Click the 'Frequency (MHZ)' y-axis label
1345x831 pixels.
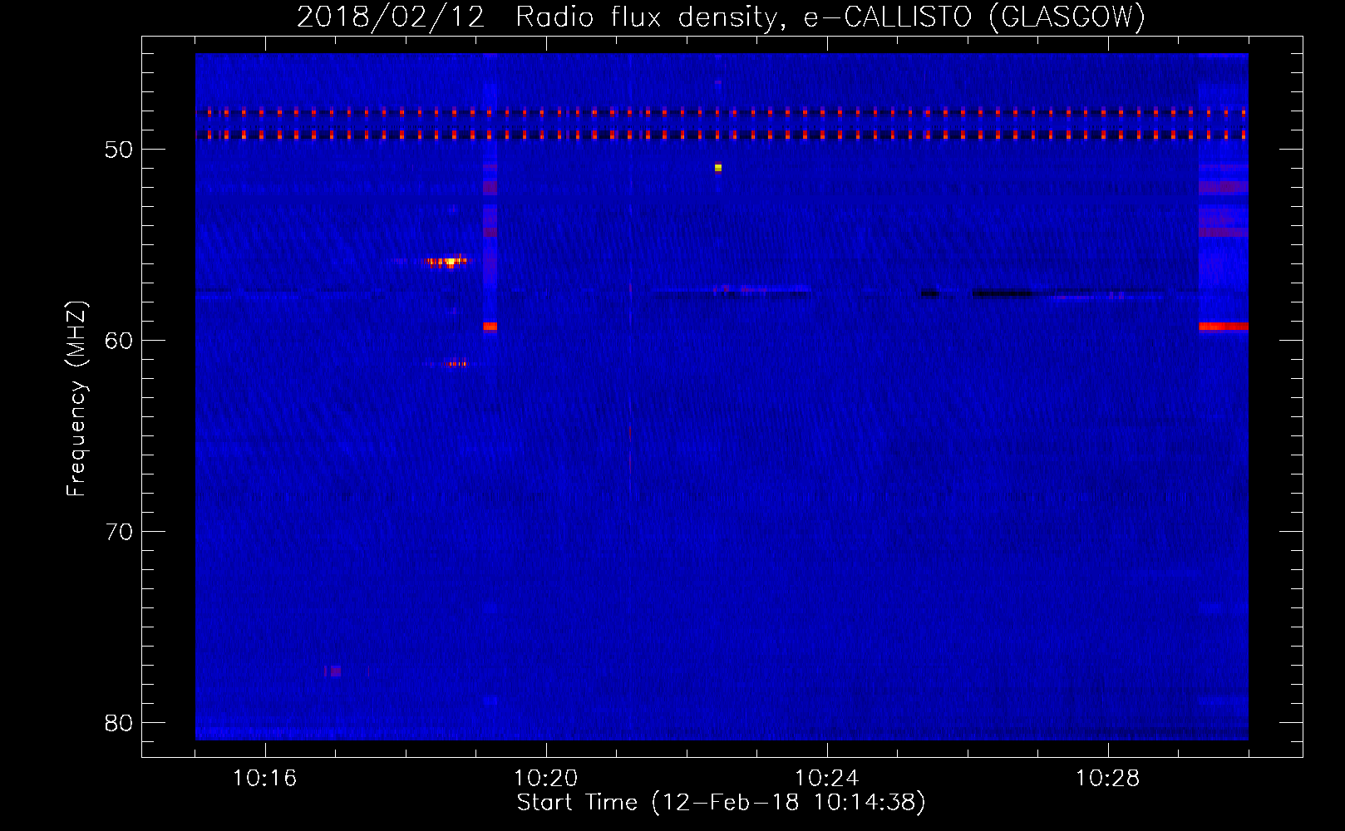[76, 399]
